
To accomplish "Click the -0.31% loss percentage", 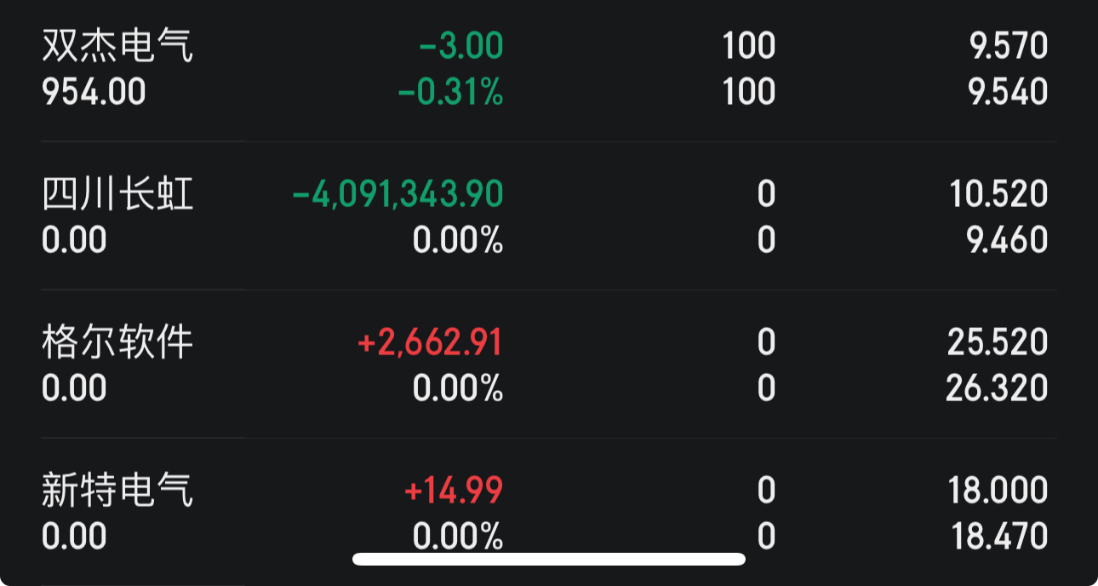I will click(x=451, y=92).
